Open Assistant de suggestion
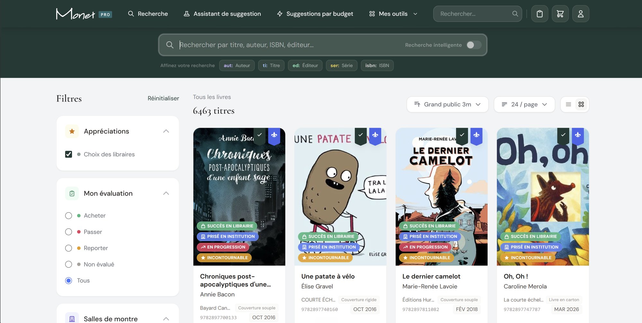The width and height of the screenshot is (642, 323). coord(222,14)
